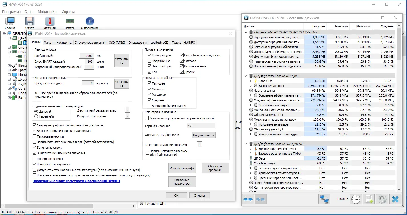Click the log file start icon

click(x=369, y=199)
